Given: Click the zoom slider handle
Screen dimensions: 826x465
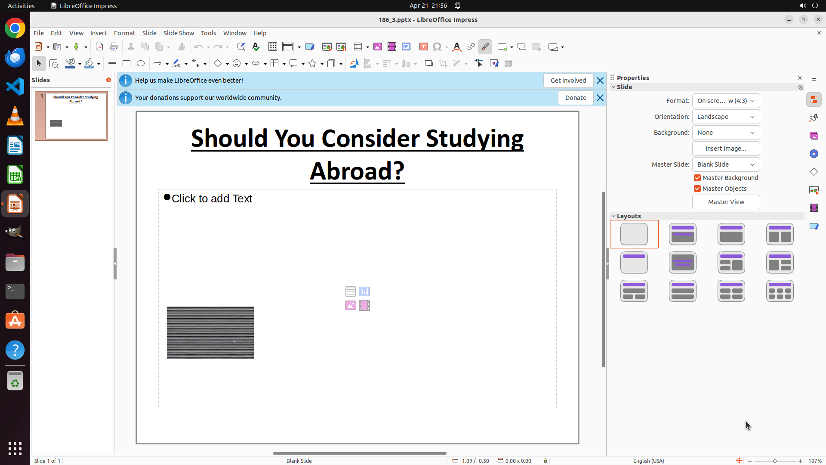Looking at the screenshot, I should [x=775, y=461].
